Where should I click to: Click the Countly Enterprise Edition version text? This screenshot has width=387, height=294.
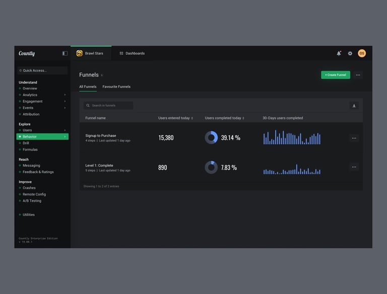(38, 240)
